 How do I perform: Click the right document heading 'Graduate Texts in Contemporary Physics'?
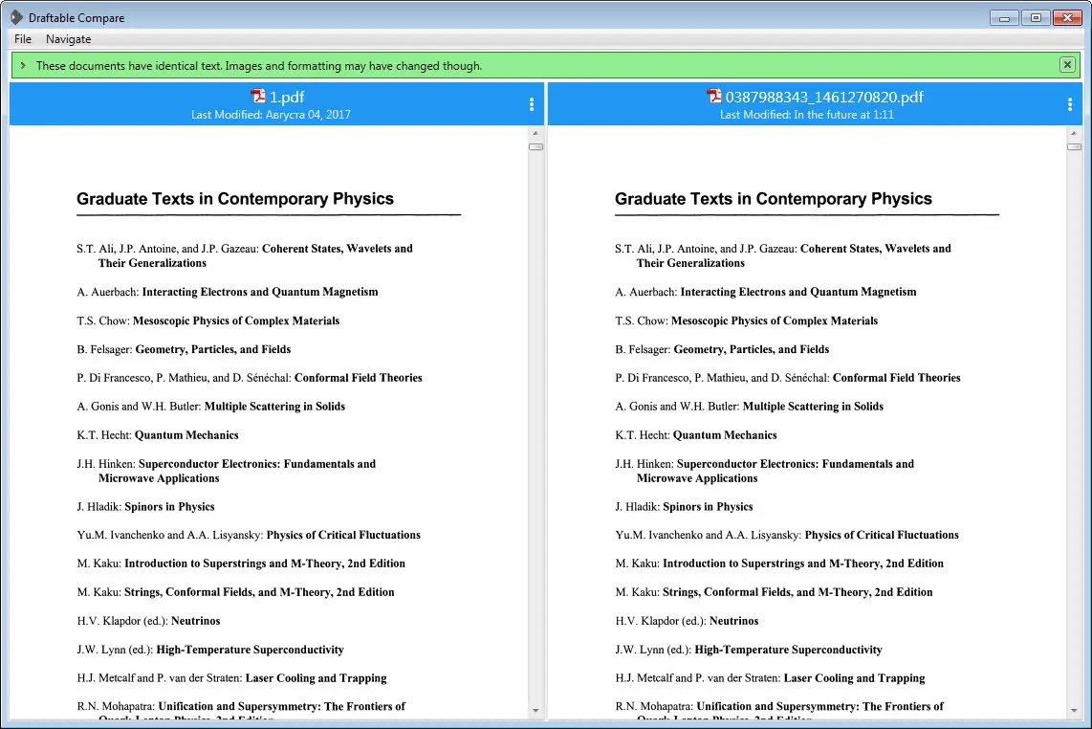click(x=773, y=199)
